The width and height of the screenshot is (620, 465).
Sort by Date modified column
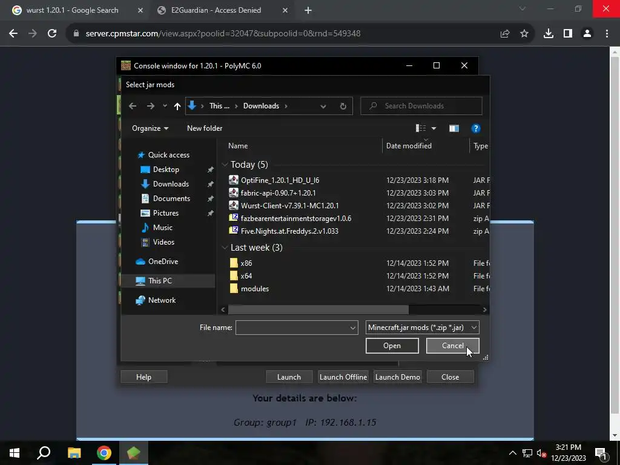(409, 146)
